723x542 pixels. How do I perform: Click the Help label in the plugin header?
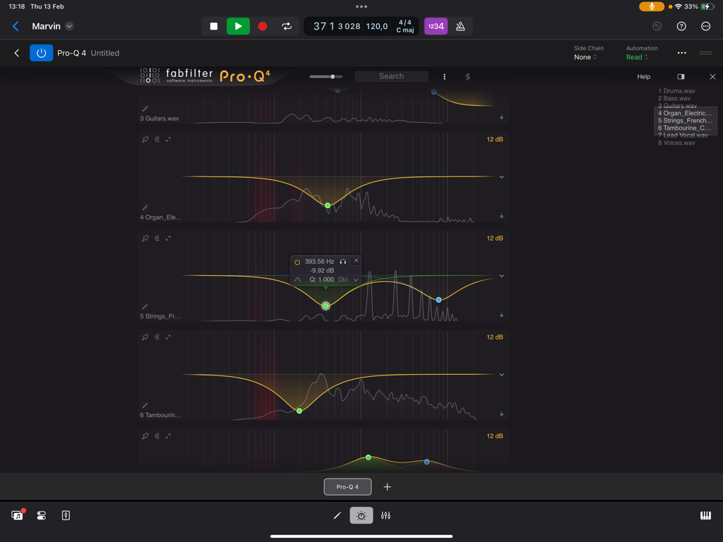click(x=645, y=76)
